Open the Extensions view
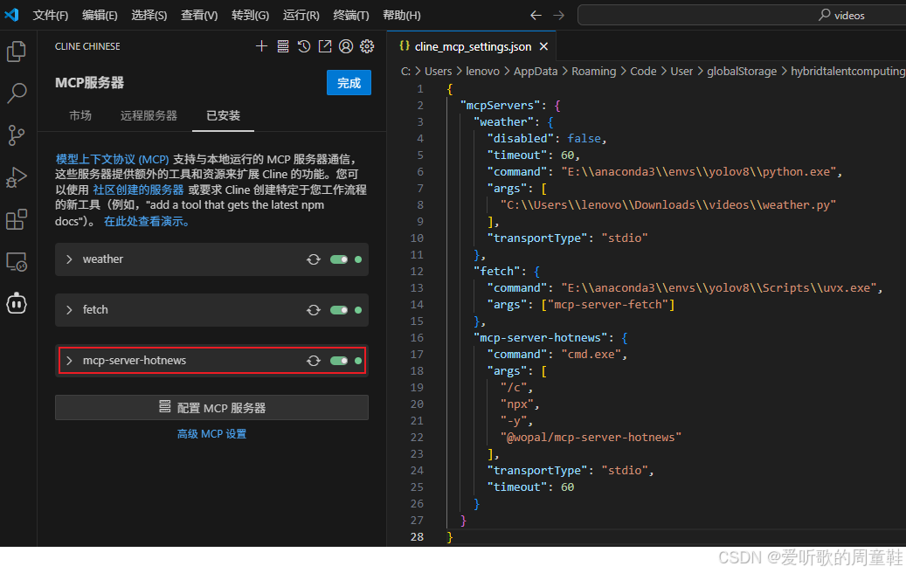906x573 pixels. point(17,219)
